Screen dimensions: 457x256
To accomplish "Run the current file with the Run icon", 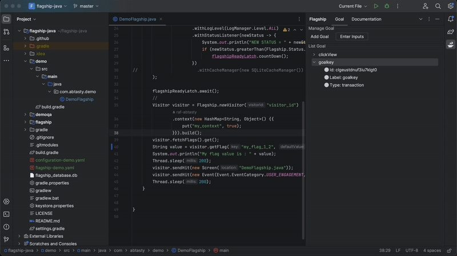I will (x=376, y=6).
